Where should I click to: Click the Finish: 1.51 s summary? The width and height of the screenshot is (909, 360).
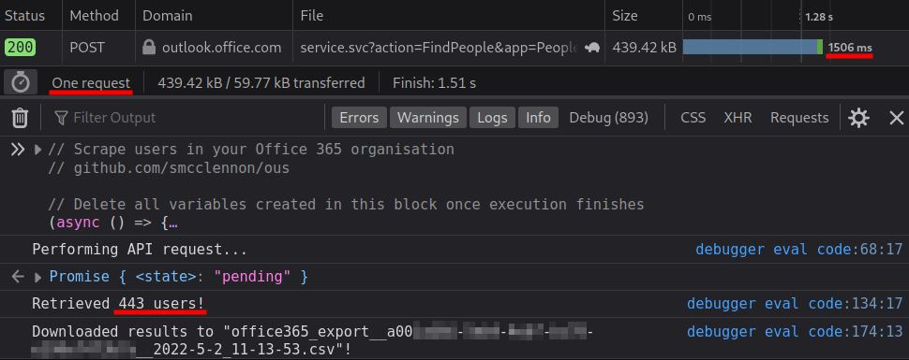point(434,83)
